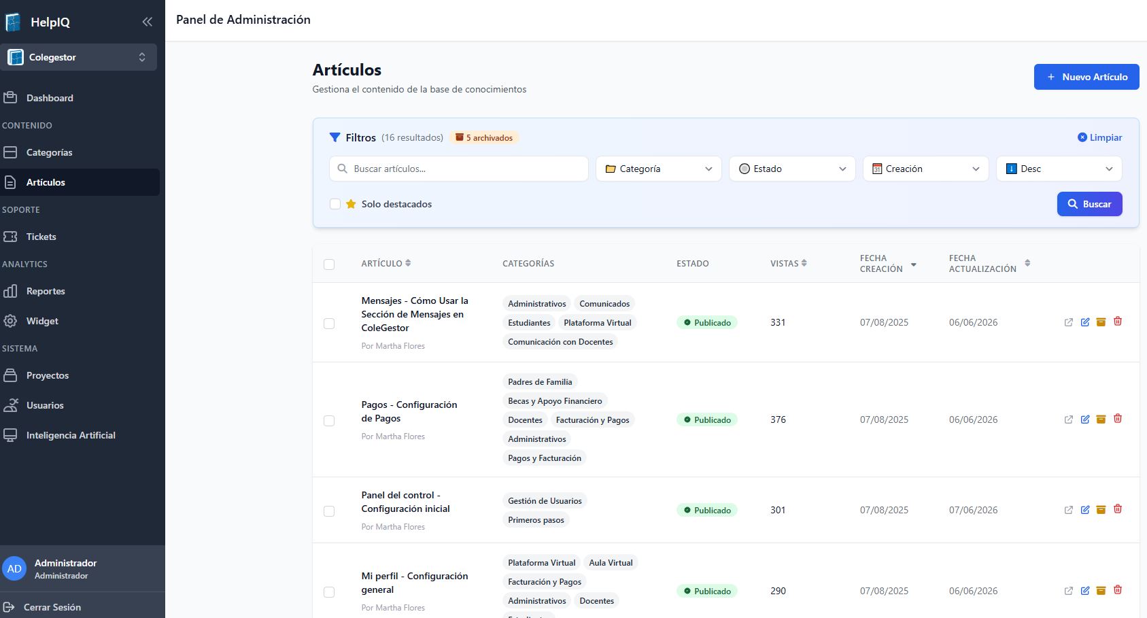Click the Buscar button

[1089, 204]
